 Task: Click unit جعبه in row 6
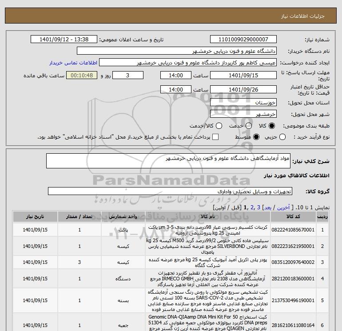[x=123, y=325]
